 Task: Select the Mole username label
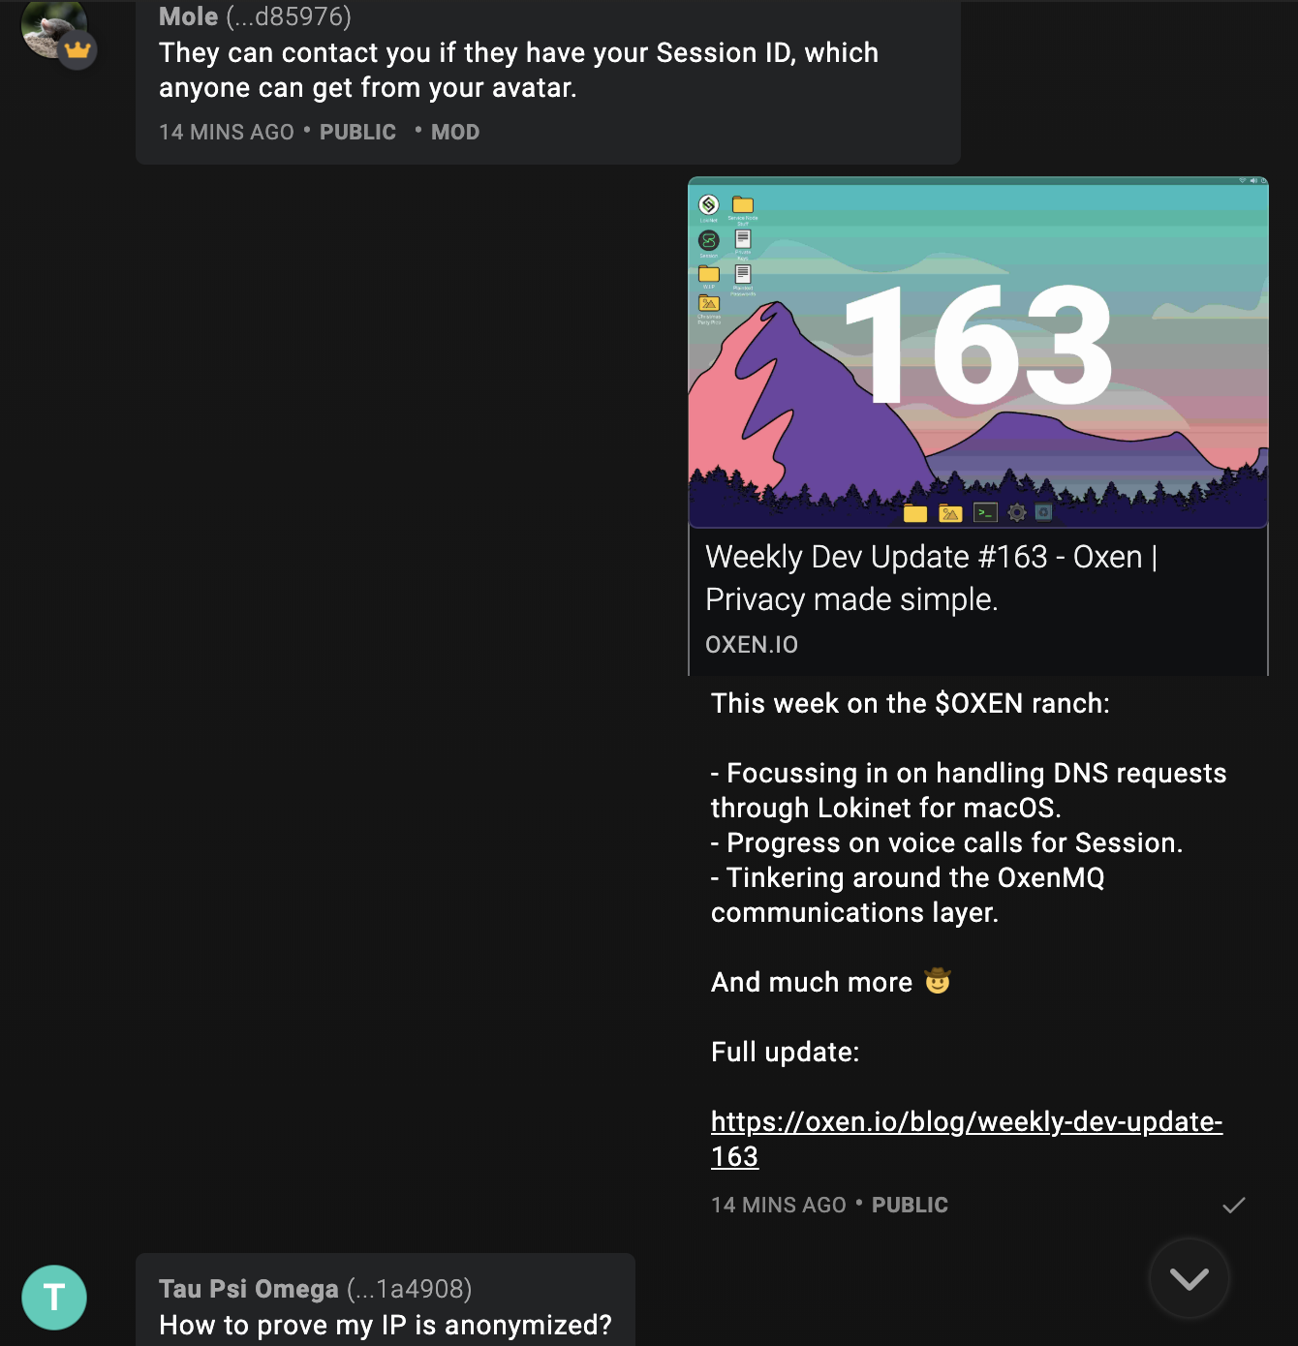(x=188, y=16)
